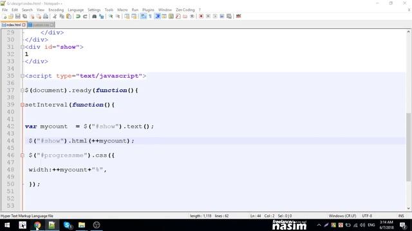Click the Redo toolbar icon

(85, 16)
